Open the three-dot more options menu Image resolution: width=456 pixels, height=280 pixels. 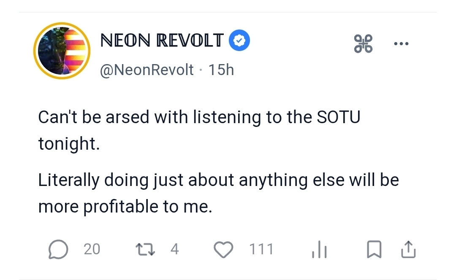pos(401,43)
